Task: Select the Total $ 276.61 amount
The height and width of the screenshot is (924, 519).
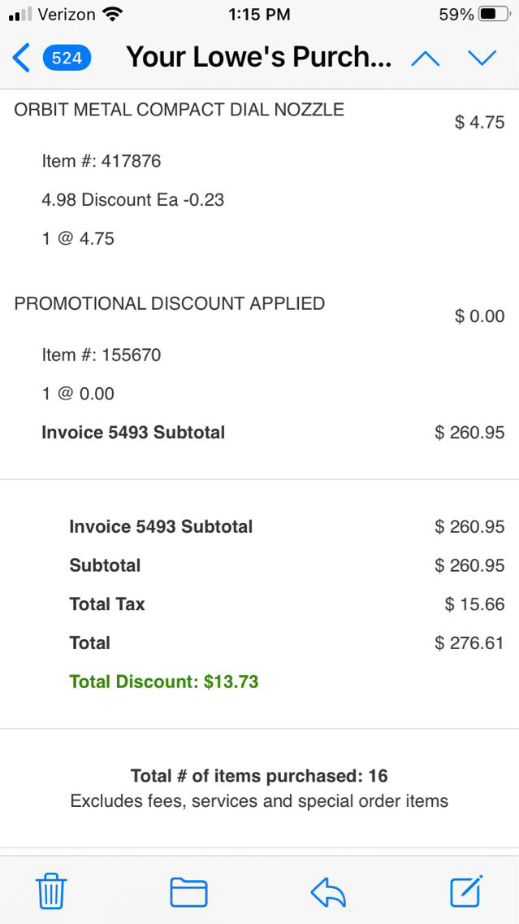Action: point(469,643)
